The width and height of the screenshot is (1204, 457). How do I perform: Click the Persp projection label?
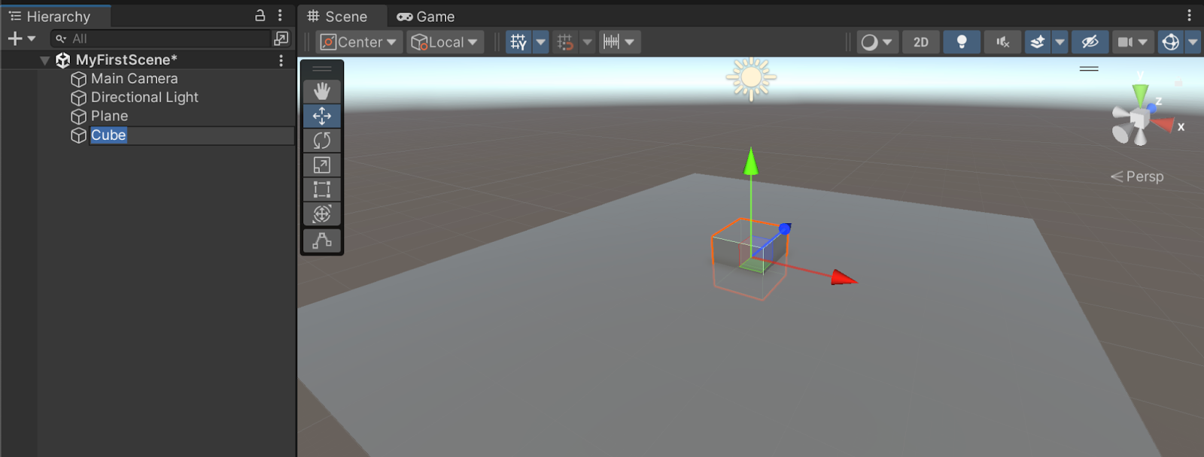click(1144, 177)
